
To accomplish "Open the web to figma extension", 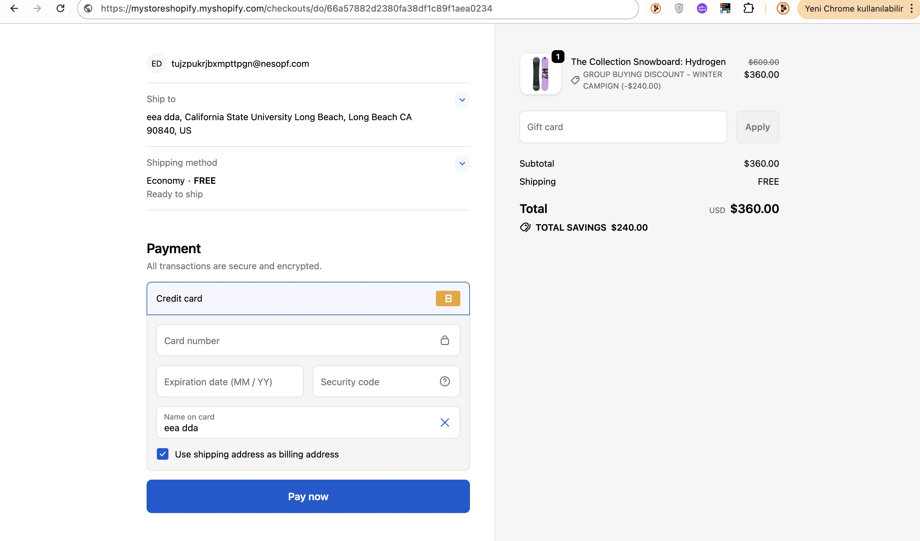I will pos(701,8).
